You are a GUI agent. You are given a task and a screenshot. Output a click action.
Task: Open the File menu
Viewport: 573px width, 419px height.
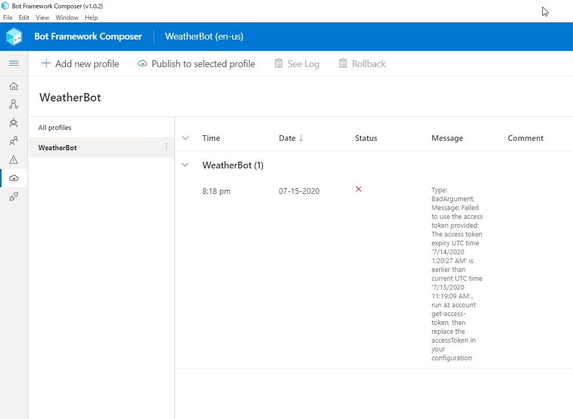[8, 18]
